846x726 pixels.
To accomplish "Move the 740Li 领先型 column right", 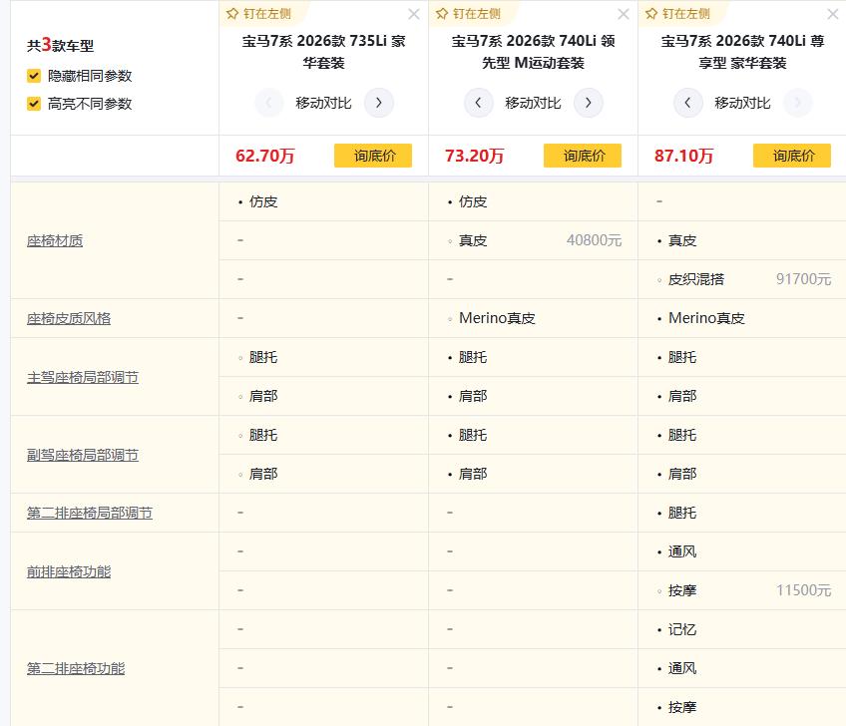I will coord(588,103).
